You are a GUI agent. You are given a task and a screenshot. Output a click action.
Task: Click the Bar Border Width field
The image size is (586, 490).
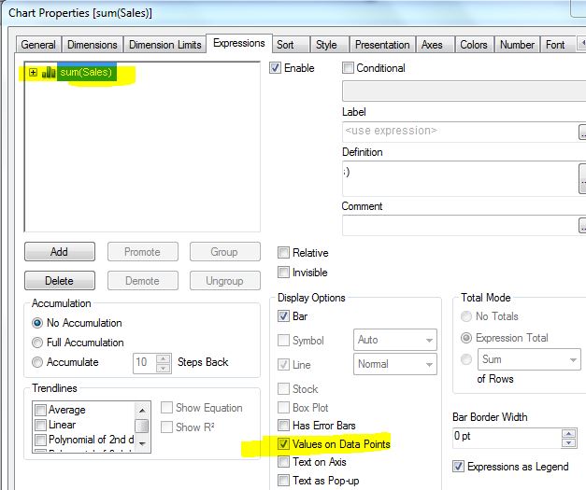pos(507,438)
